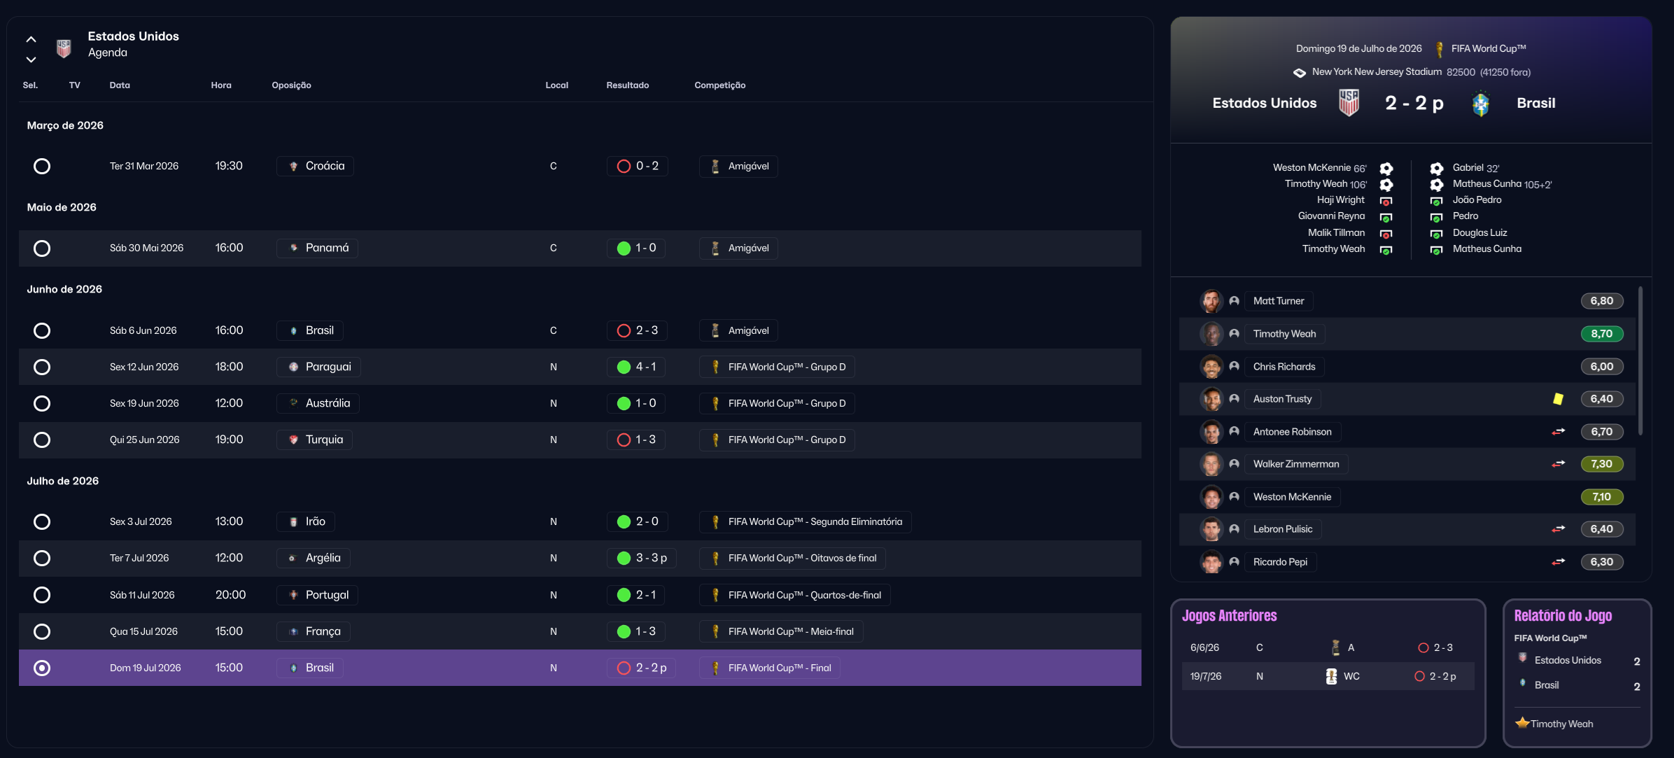This screenshot has width=1674, height=758.
Task: Click Timothy Weah's 8,70 rating badge
Action: (x=1602, y=334)
